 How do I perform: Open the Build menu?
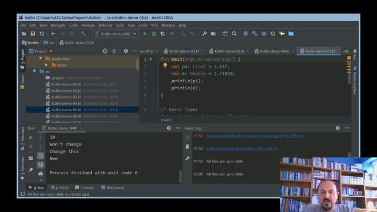pyautogui.click(x=120, y=25)
